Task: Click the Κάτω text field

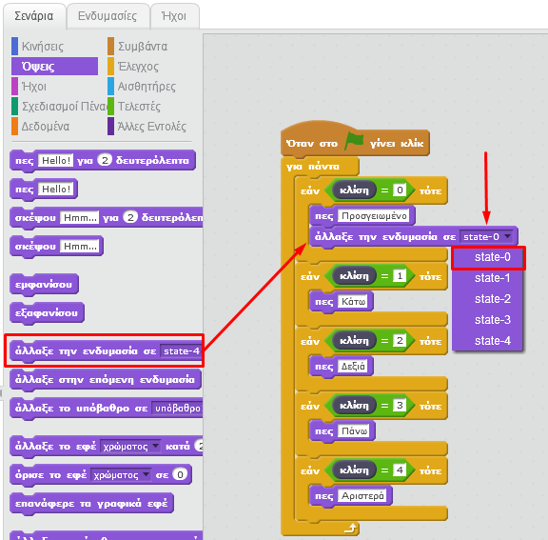Action: click(353, 302)
